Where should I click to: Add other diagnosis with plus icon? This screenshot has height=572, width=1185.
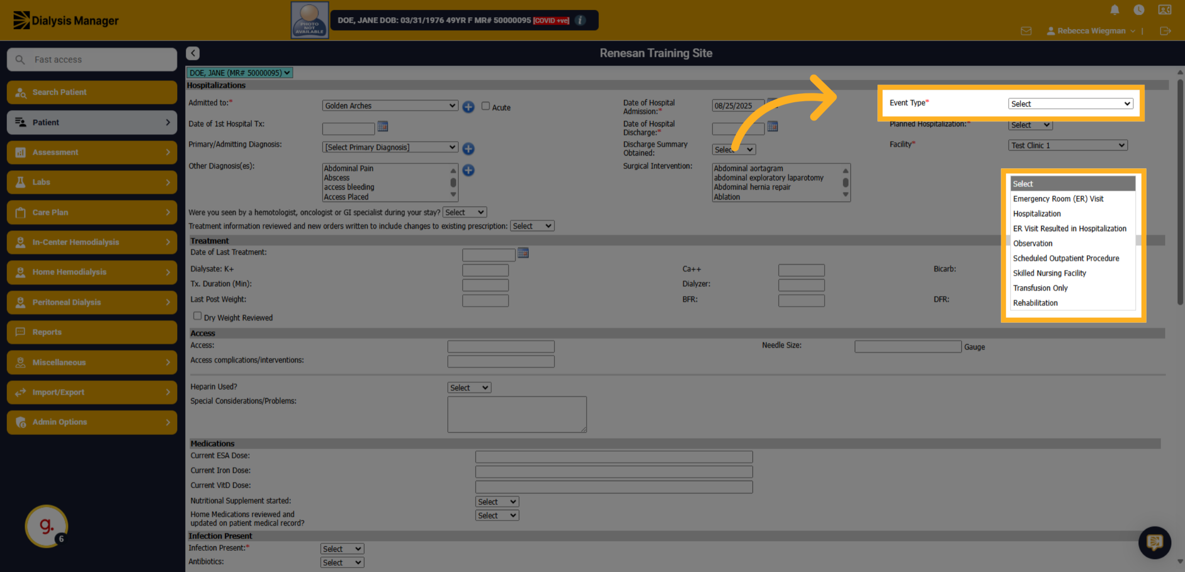pyautogui.click(x=469, y=170)
